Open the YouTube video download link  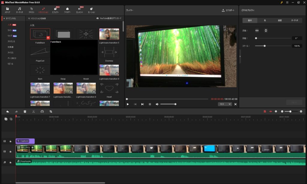109,18
